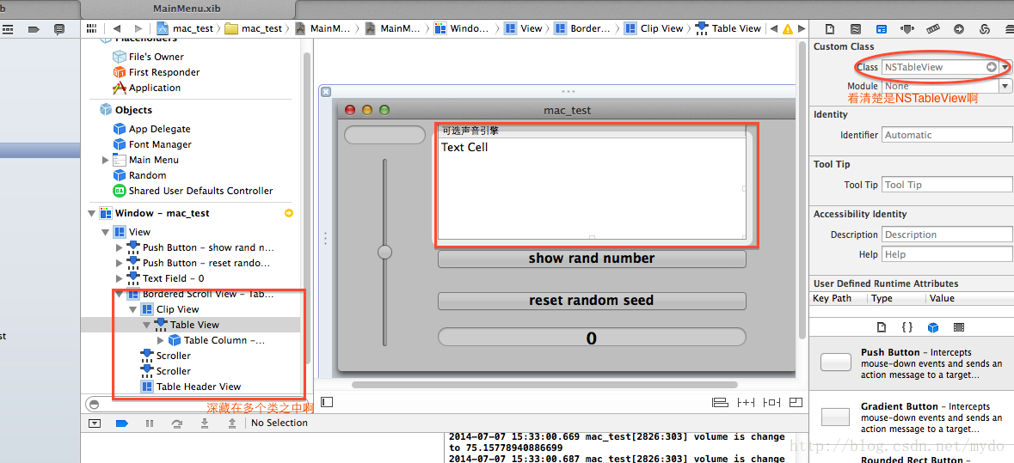Click the Help accessibility field
Viewport: 1014px width, 463px height.
[948, 254]
